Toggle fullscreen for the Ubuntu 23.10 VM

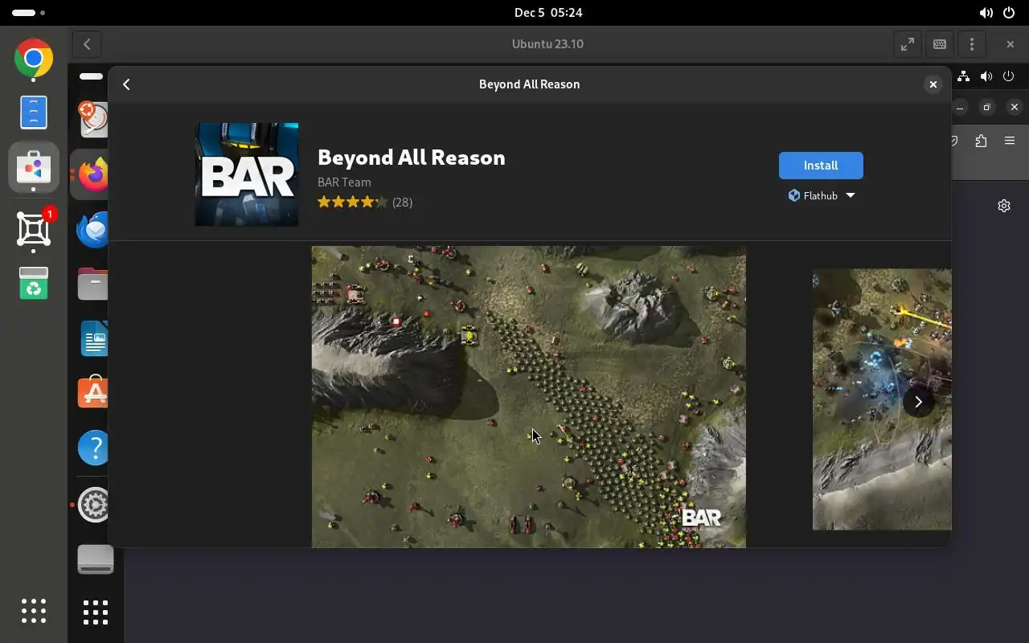[x=908, y=44]
